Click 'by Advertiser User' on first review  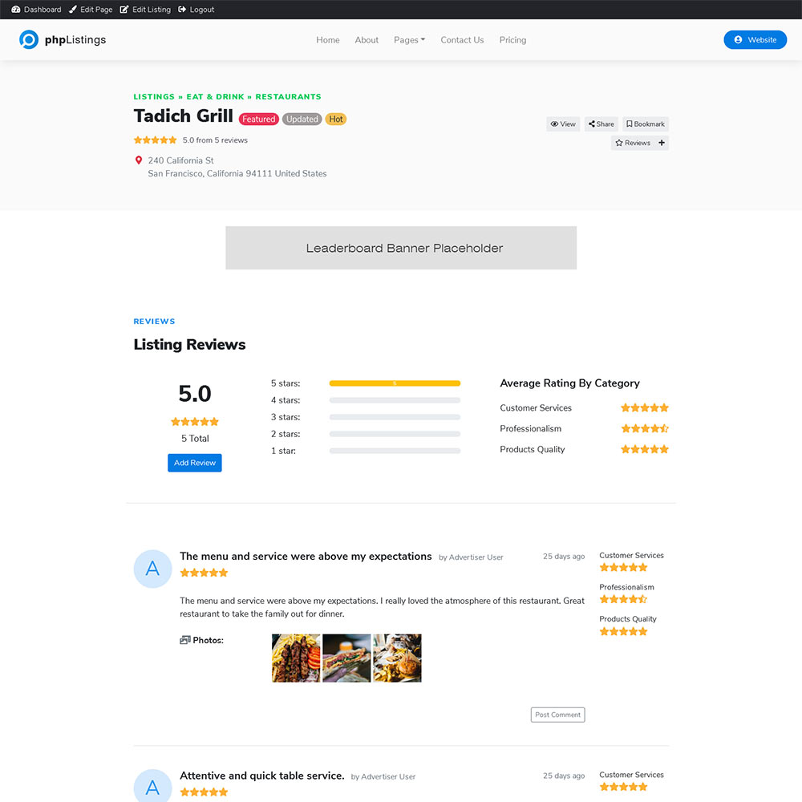[x=471, y=557]
